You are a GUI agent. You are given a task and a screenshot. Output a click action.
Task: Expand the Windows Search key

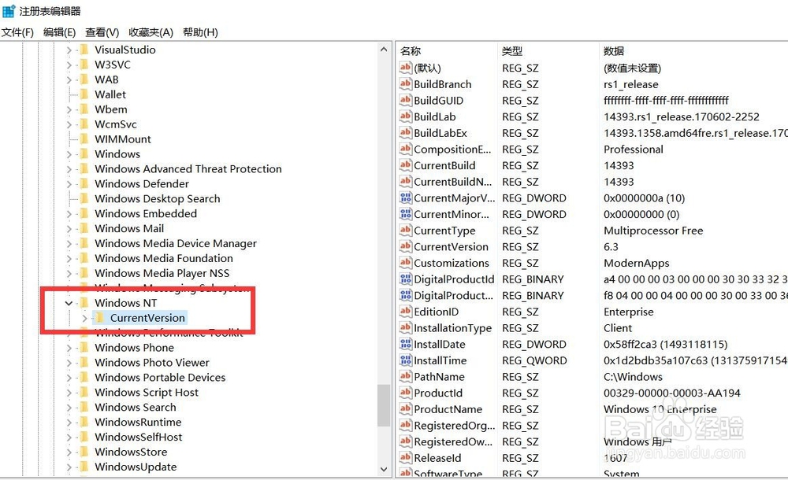(69, 407)
